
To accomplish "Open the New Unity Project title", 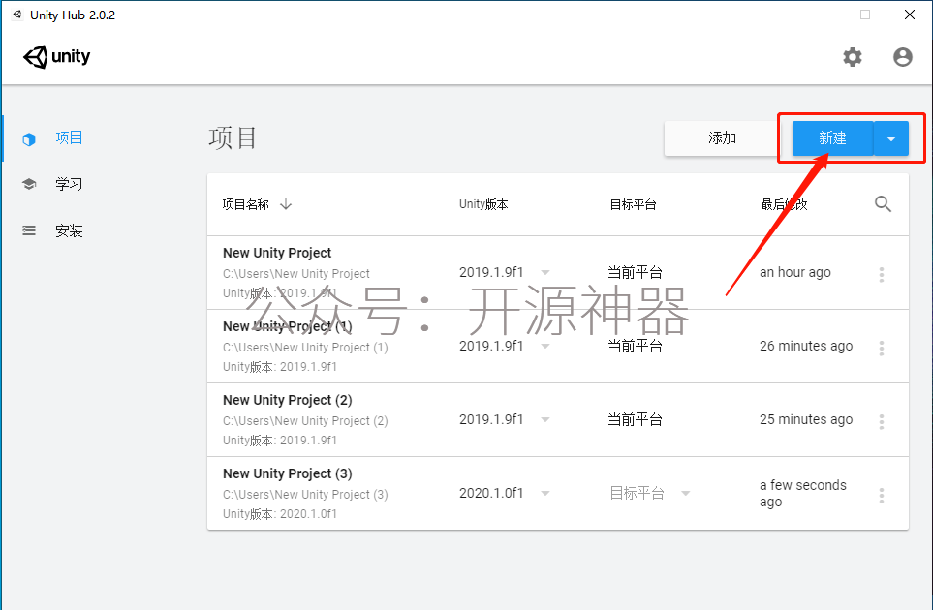I will [277, 253].
